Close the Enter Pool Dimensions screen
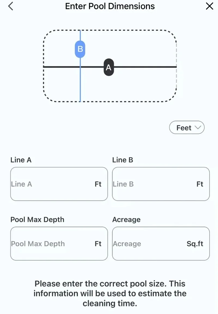 tap(209, 6)
